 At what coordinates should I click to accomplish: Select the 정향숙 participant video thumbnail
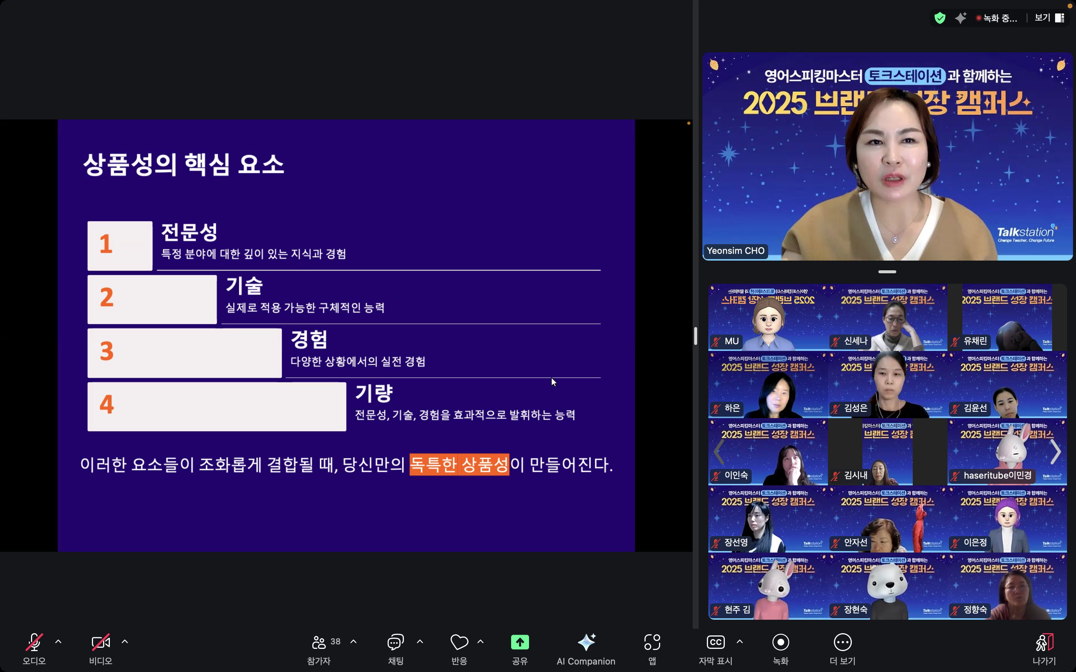click(1008, 587)
